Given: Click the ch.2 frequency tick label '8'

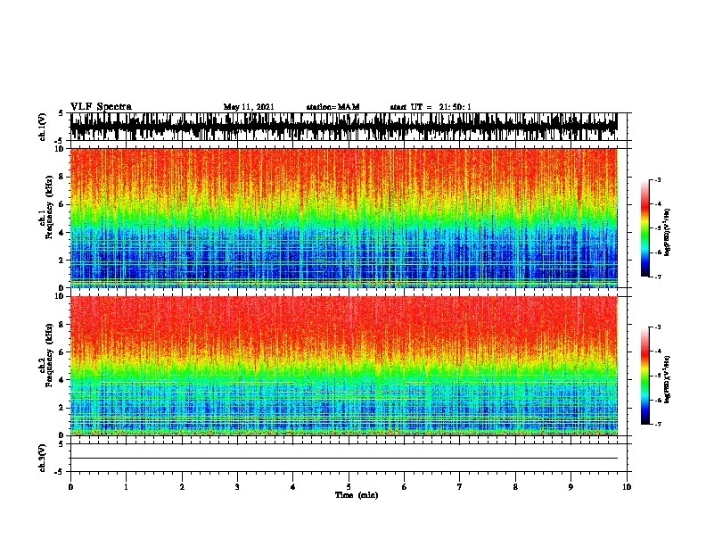Looking at the screenshot, I should [62, 325].
